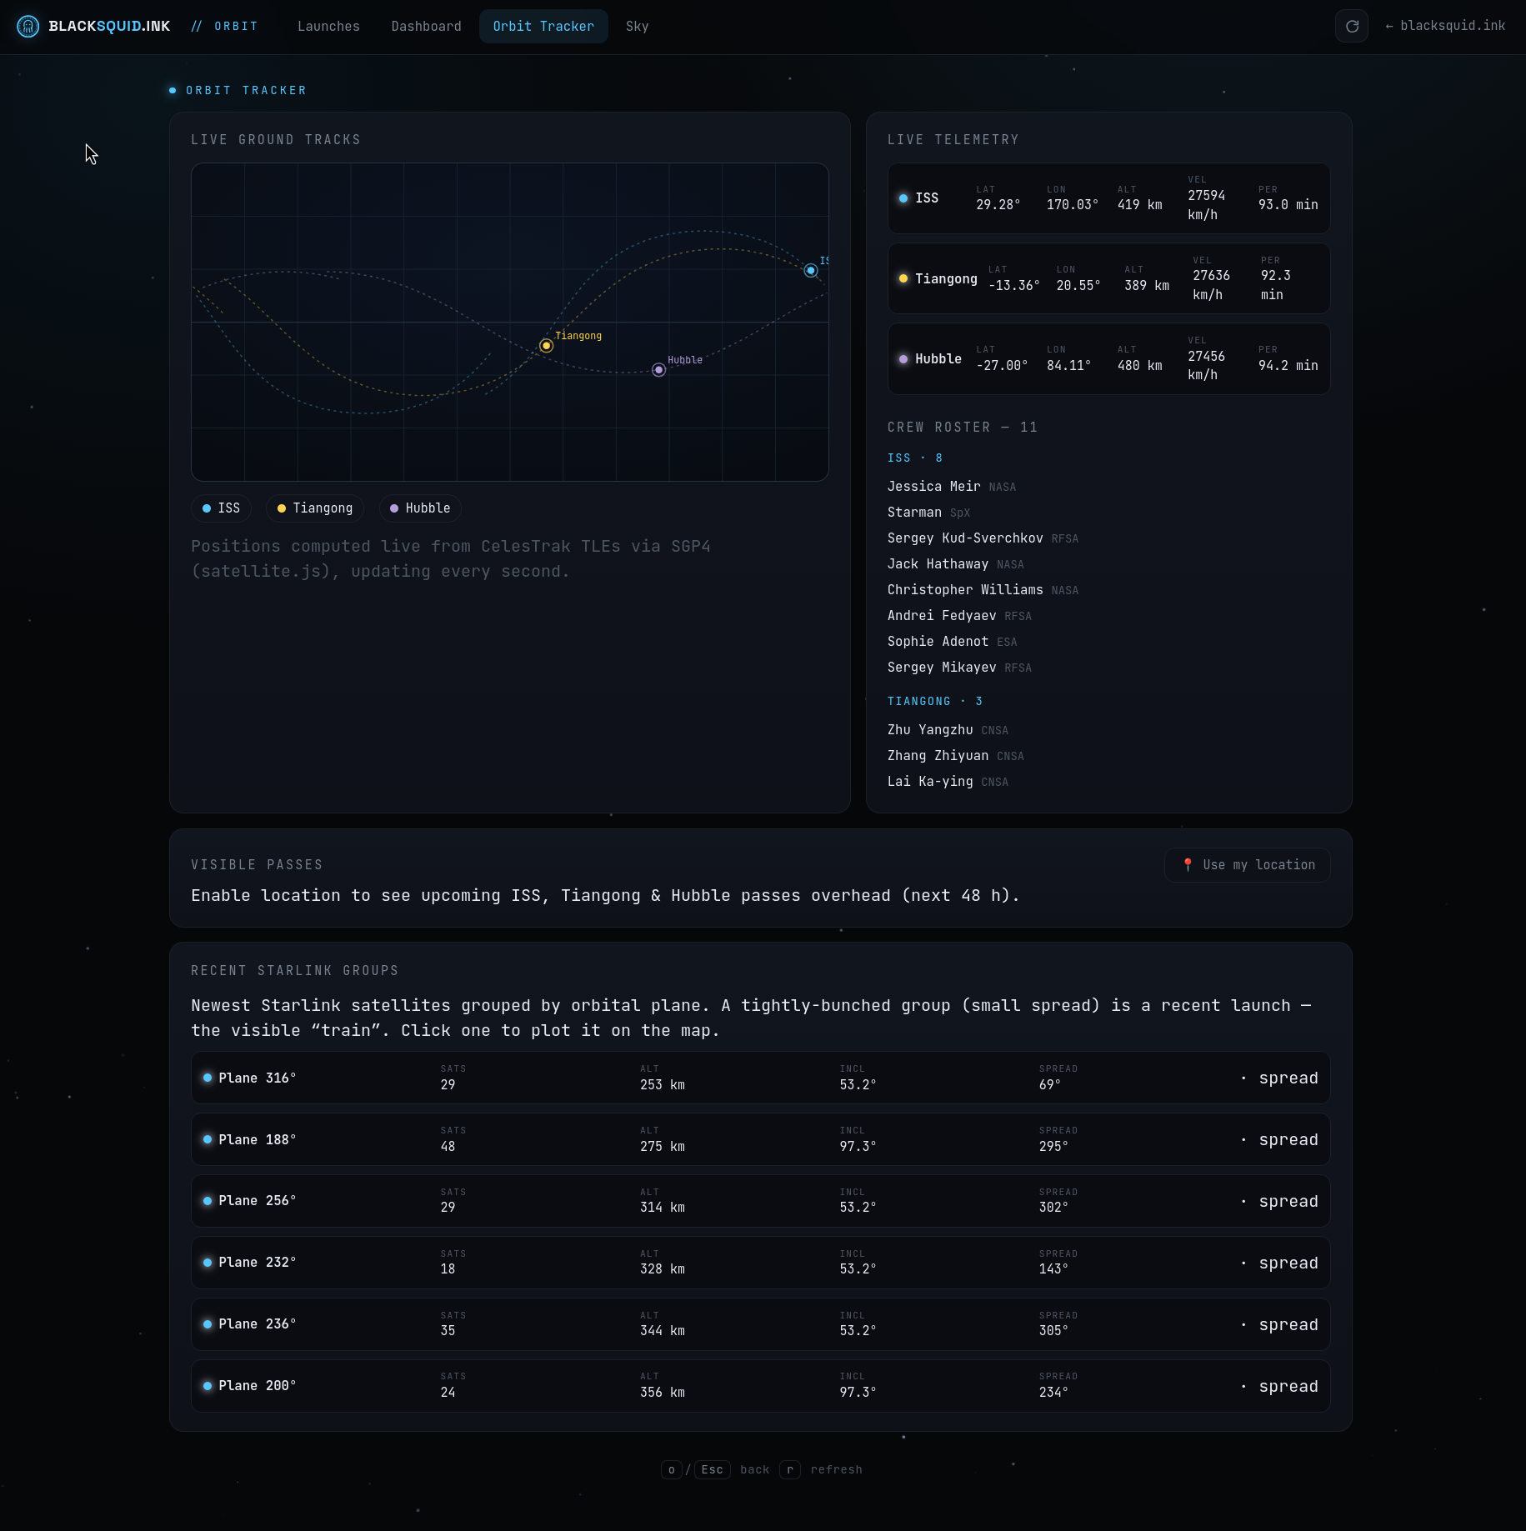The height and width of the screenshot is (1531, 1526).
Task: Select the Hubble telemetry card
Action: [1108, 359]
